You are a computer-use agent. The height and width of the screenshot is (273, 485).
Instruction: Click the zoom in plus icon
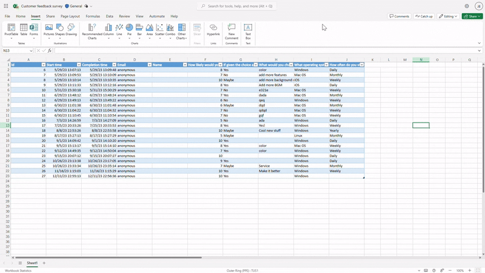pos(469,270)
